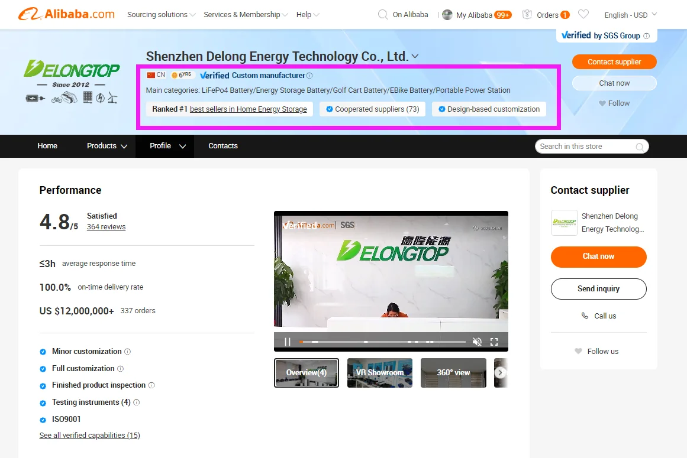Click info icon beside Full customization
This screenshot has width=687, height=458.
pyautogui.click(x=121, y=369)
